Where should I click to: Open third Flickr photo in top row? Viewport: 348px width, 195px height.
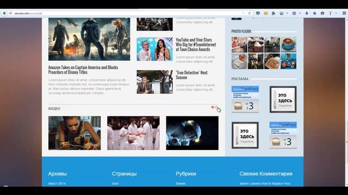272,44
